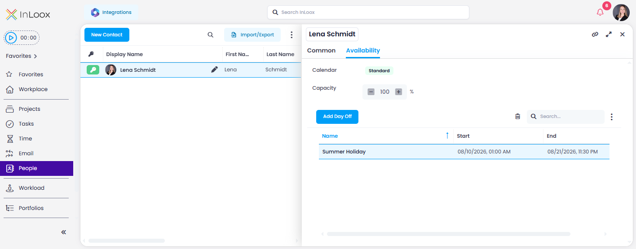
Task: Open days off more options menu
Action: coord(612,117)
